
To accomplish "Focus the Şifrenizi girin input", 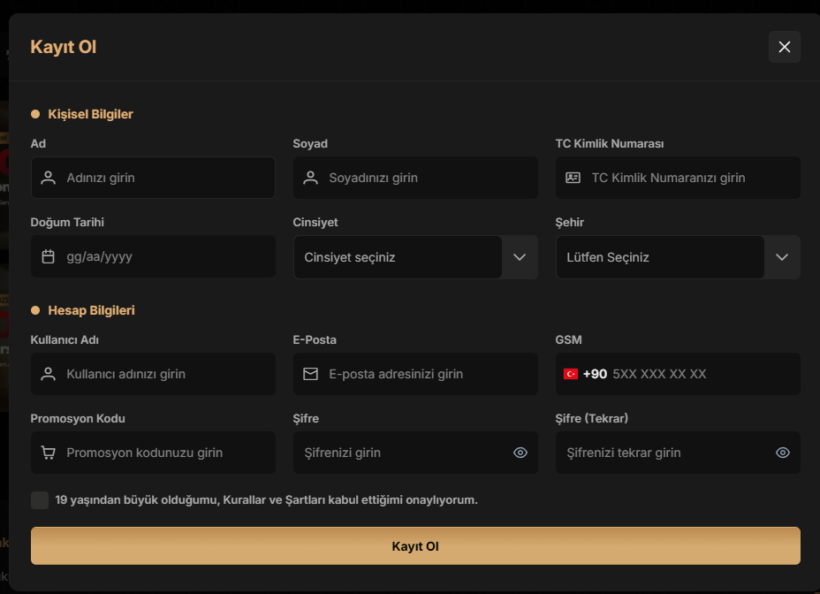I will click(x=415, y=453).
